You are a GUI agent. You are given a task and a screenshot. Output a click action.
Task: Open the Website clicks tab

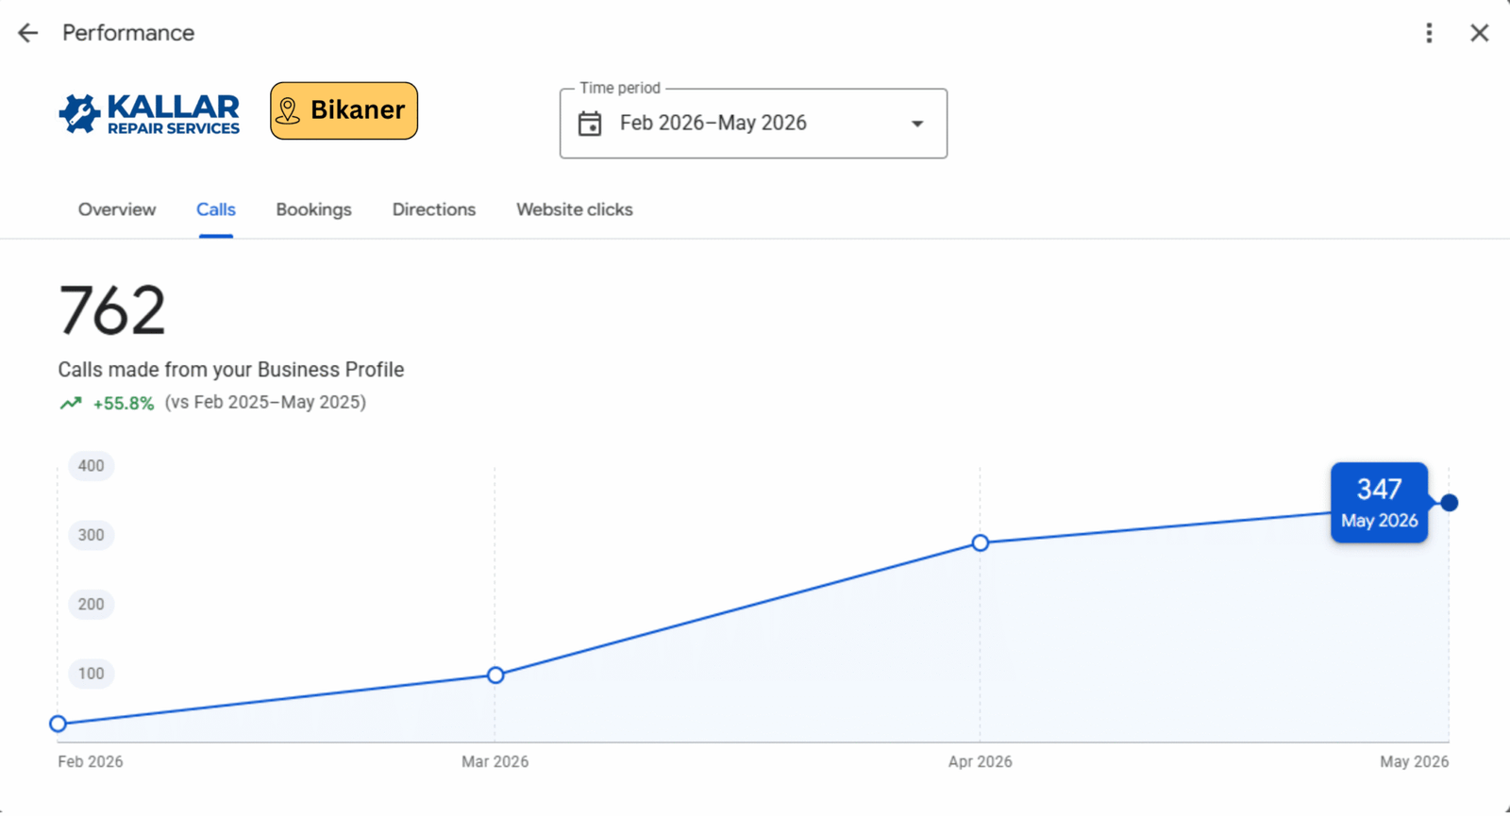[575, 209]
